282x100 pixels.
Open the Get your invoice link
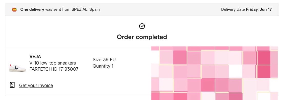pos(36,85)
